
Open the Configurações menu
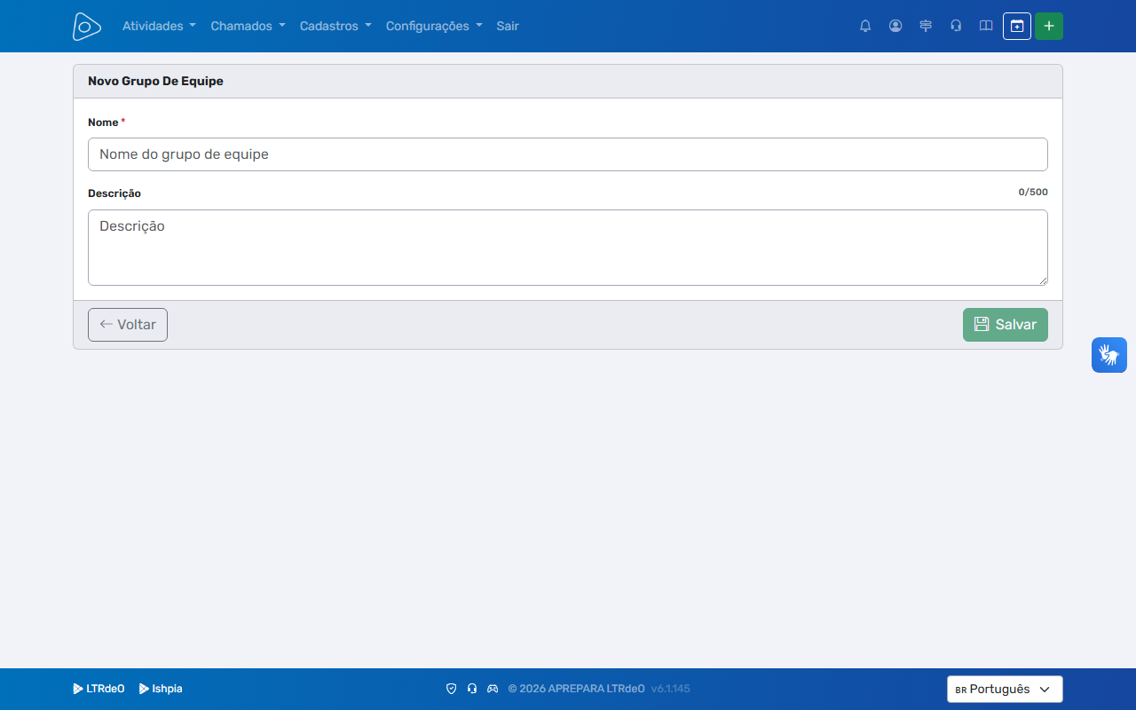click(x=434, y=26)
